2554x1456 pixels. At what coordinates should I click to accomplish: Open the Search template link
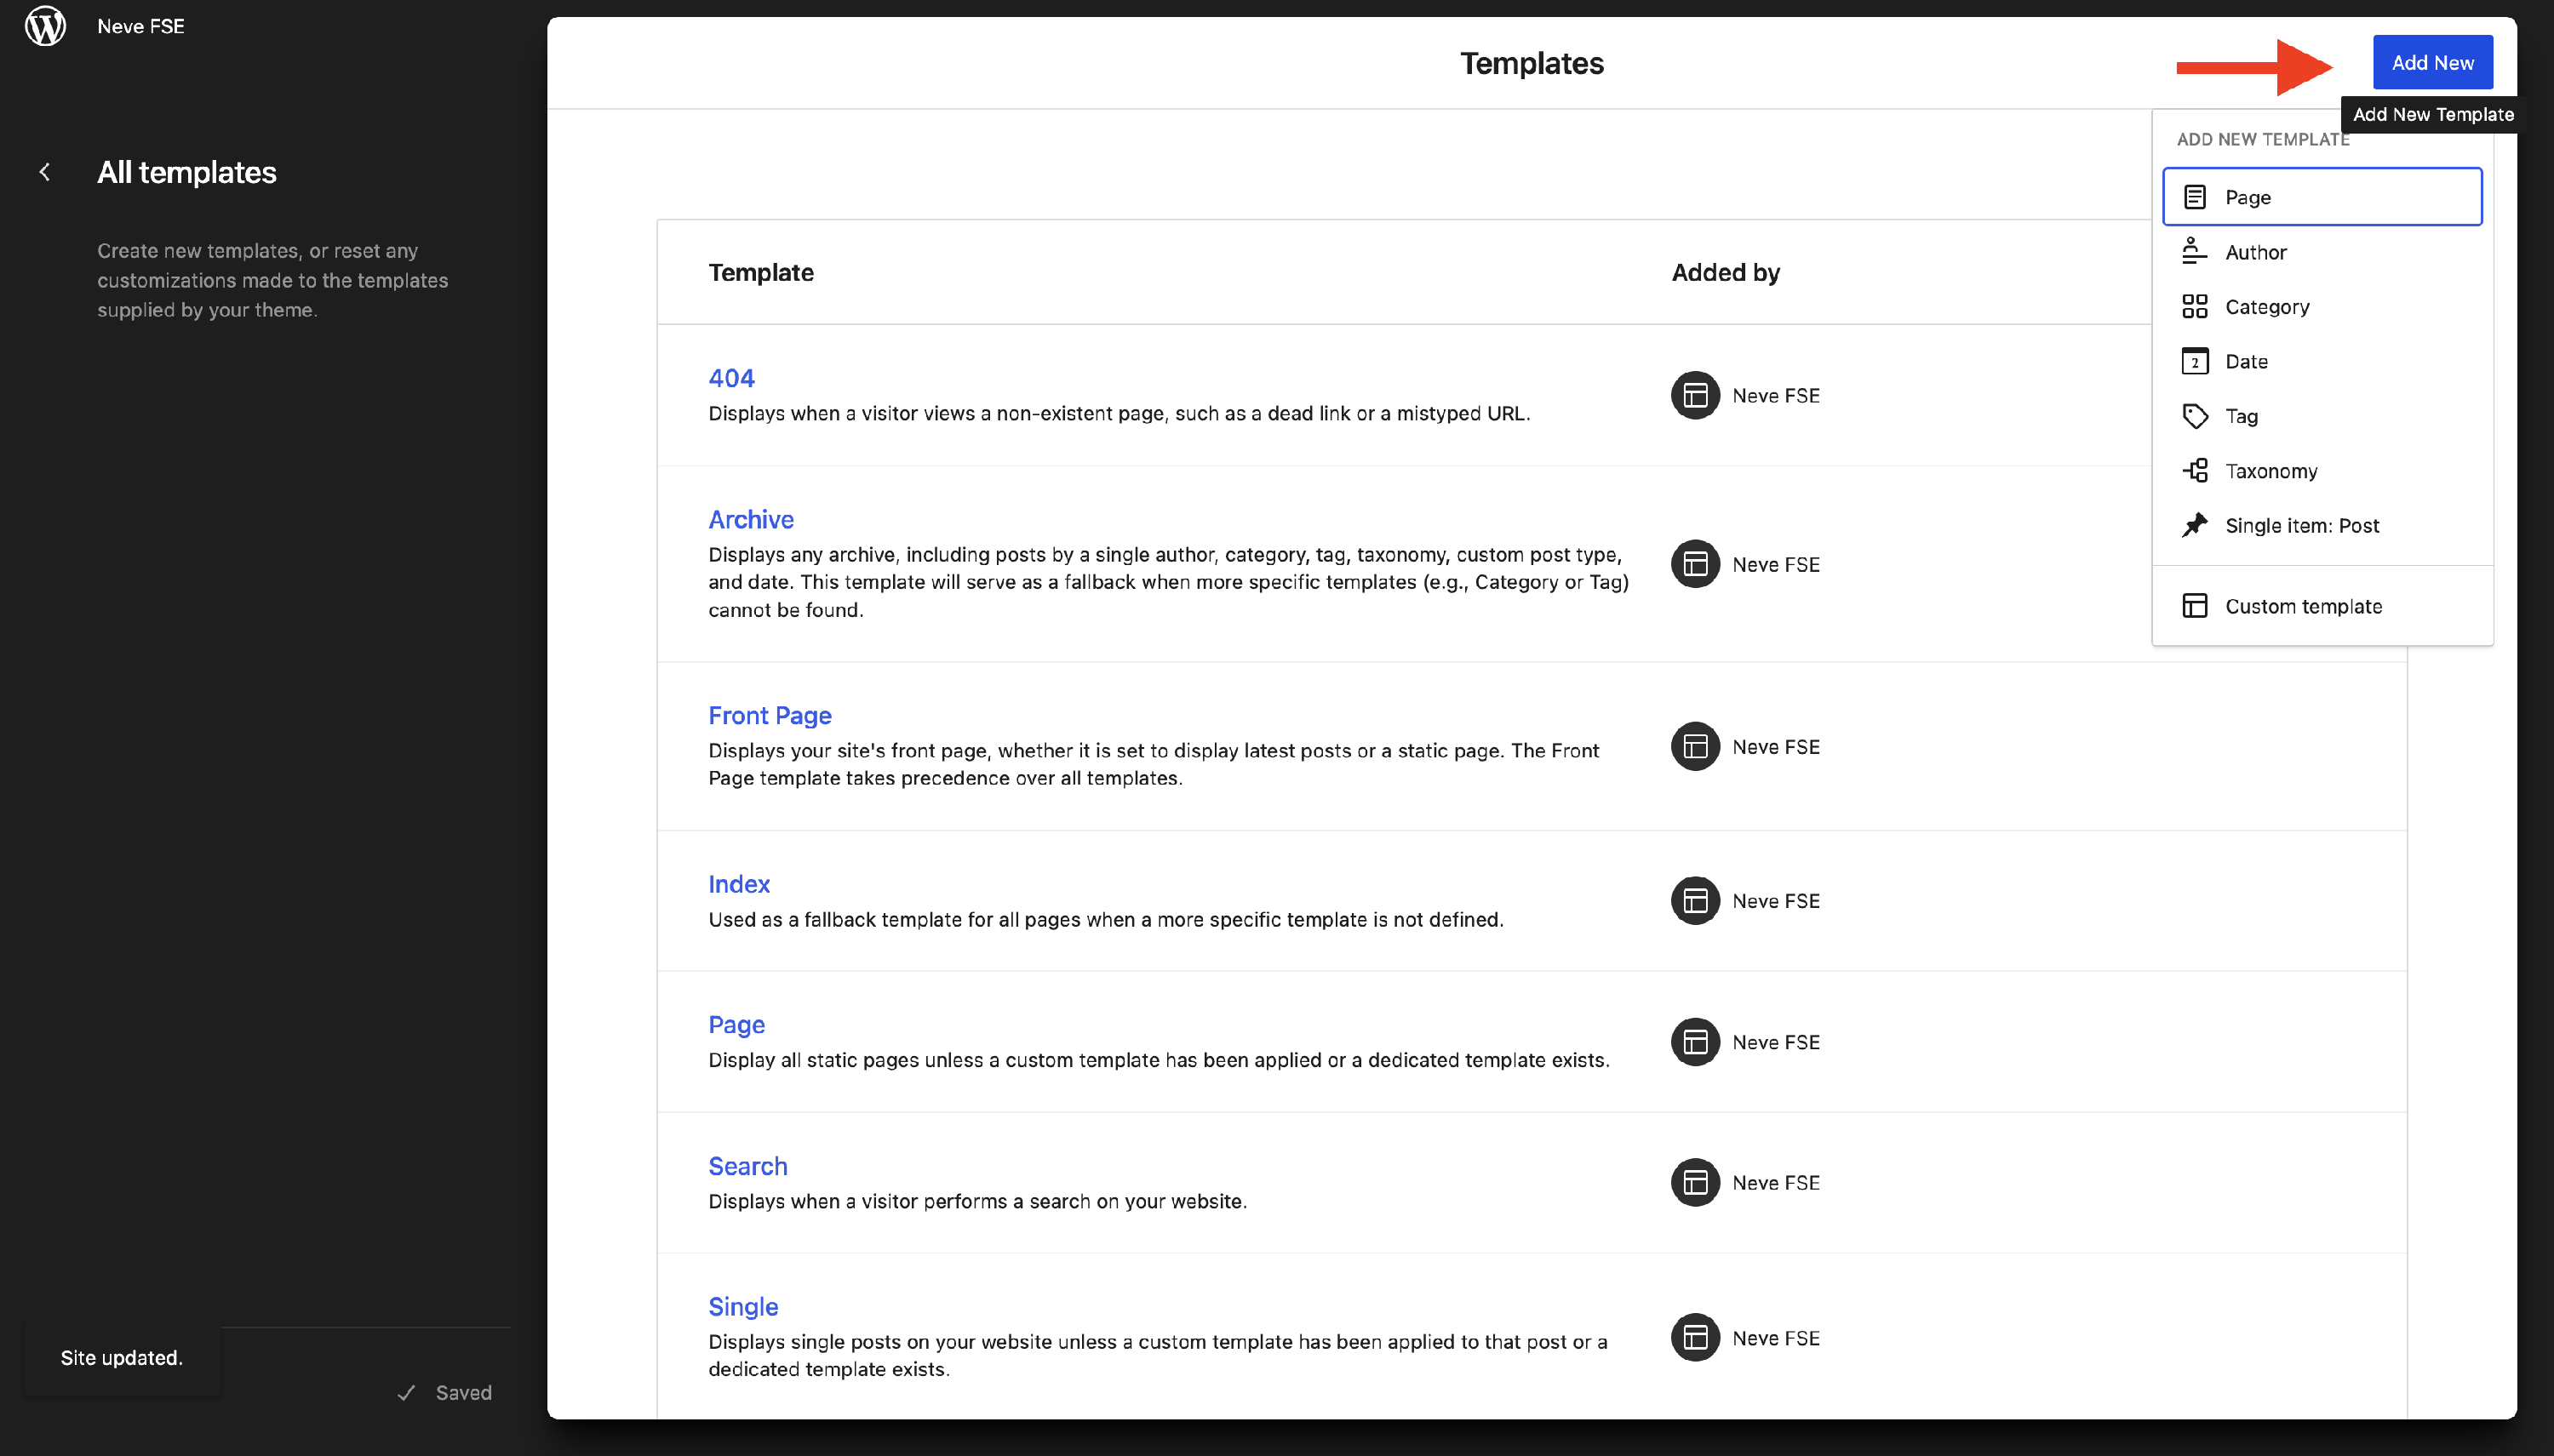(x=747, y=1166)
